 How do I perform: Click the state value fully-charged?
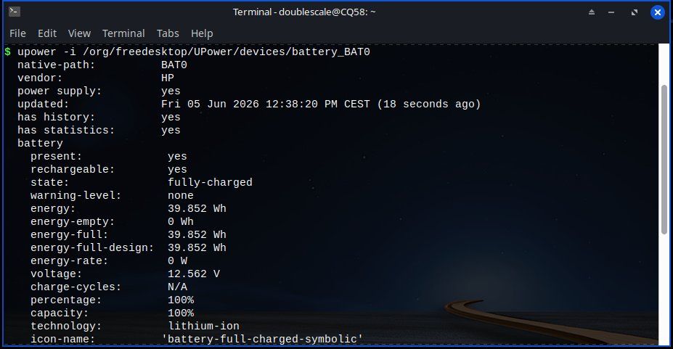(211, 183)
